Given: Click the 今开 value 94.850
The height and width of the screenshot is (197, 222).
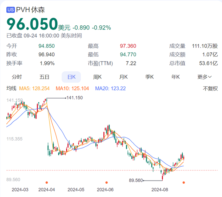Looking at the screenshot, I should pos(47,46).
